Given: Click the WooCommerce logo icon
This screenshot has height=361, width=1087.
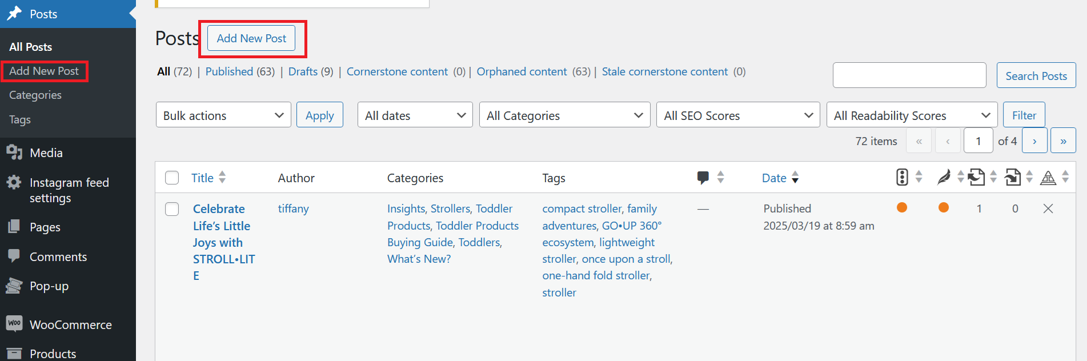Looking at the screenshot, I should pyautogui.click(x=14, y=323).
